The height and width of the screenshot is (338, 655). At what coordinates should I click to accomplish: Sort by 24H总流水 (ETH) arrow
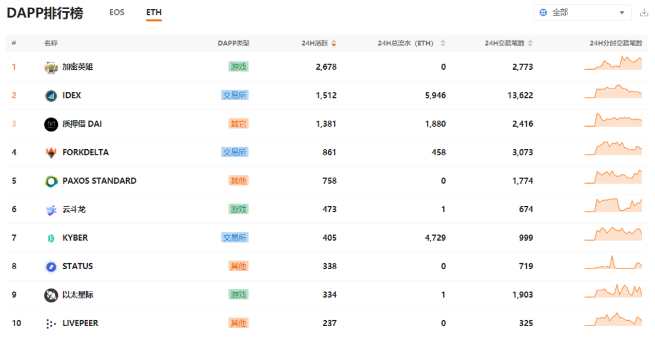[443, 44]
